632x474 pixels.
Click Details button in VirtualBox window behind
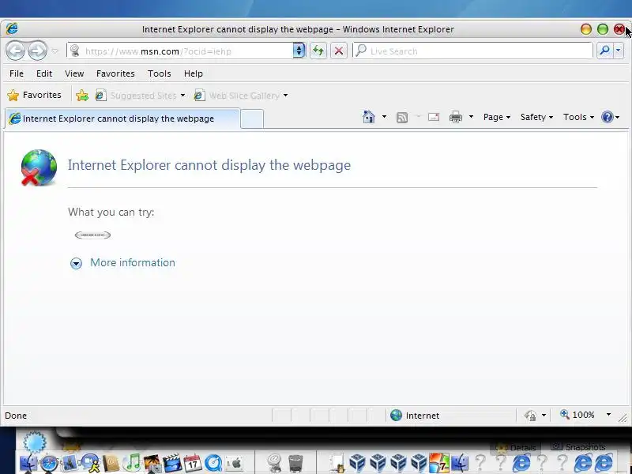[x=517, y=447]
